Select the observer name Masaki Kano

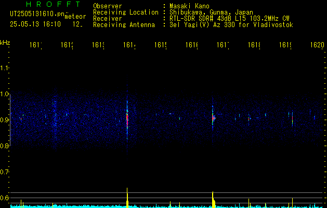click(x=189, y=6)
